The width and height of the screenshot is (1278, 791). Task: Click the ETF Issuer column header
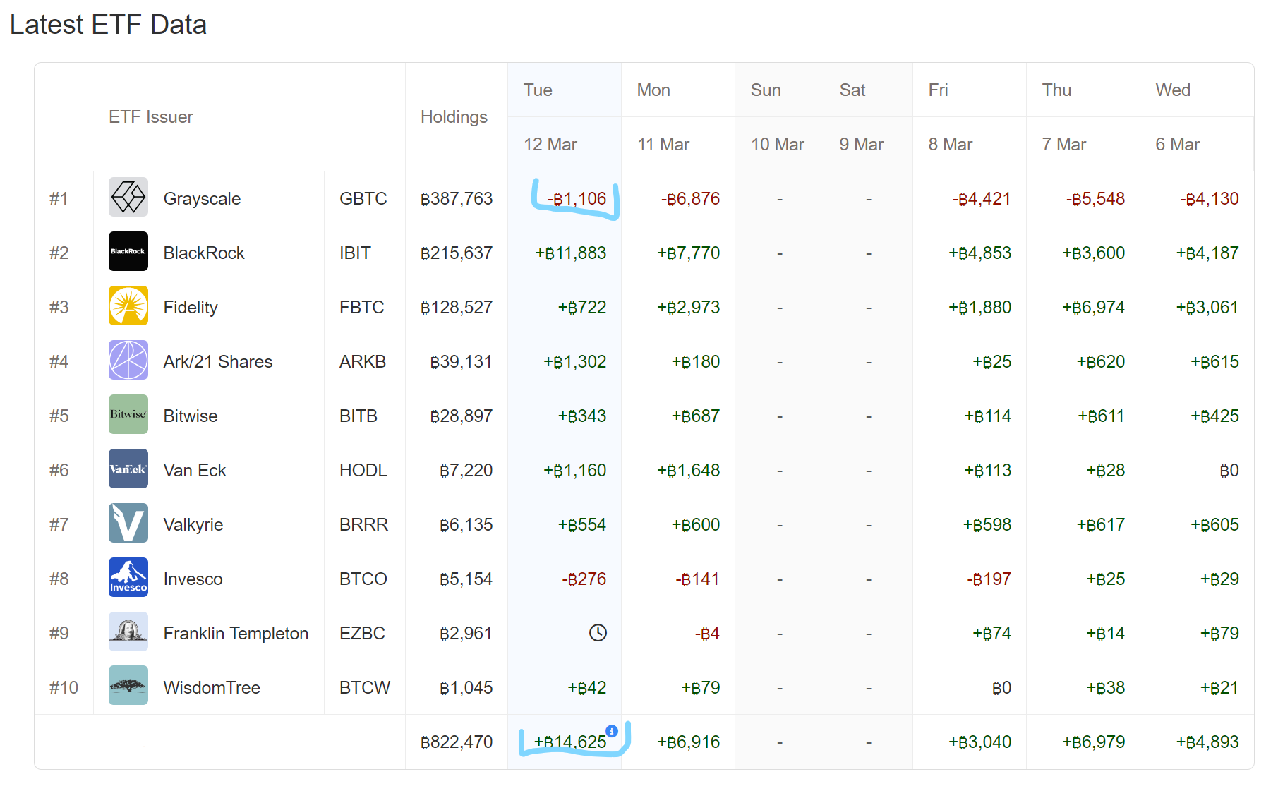[150, 117]
